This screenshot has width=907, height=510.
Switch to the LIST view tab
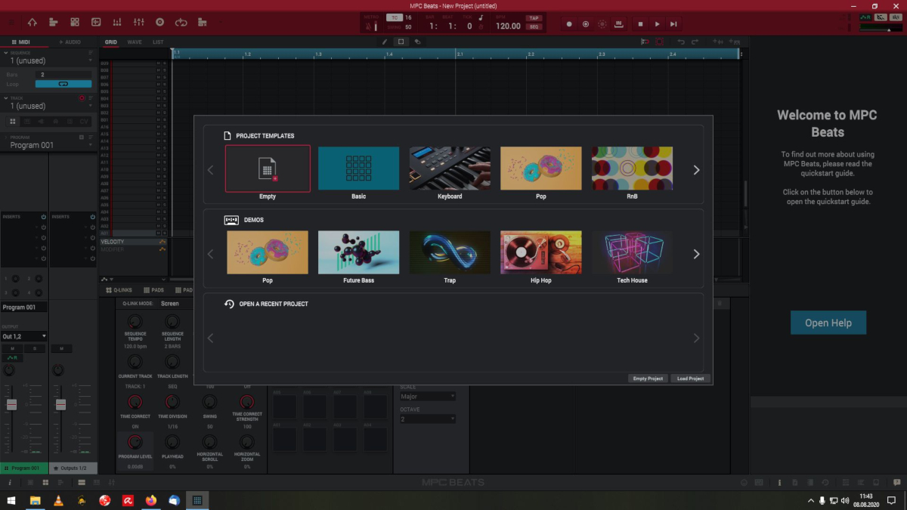click(157, 42)
